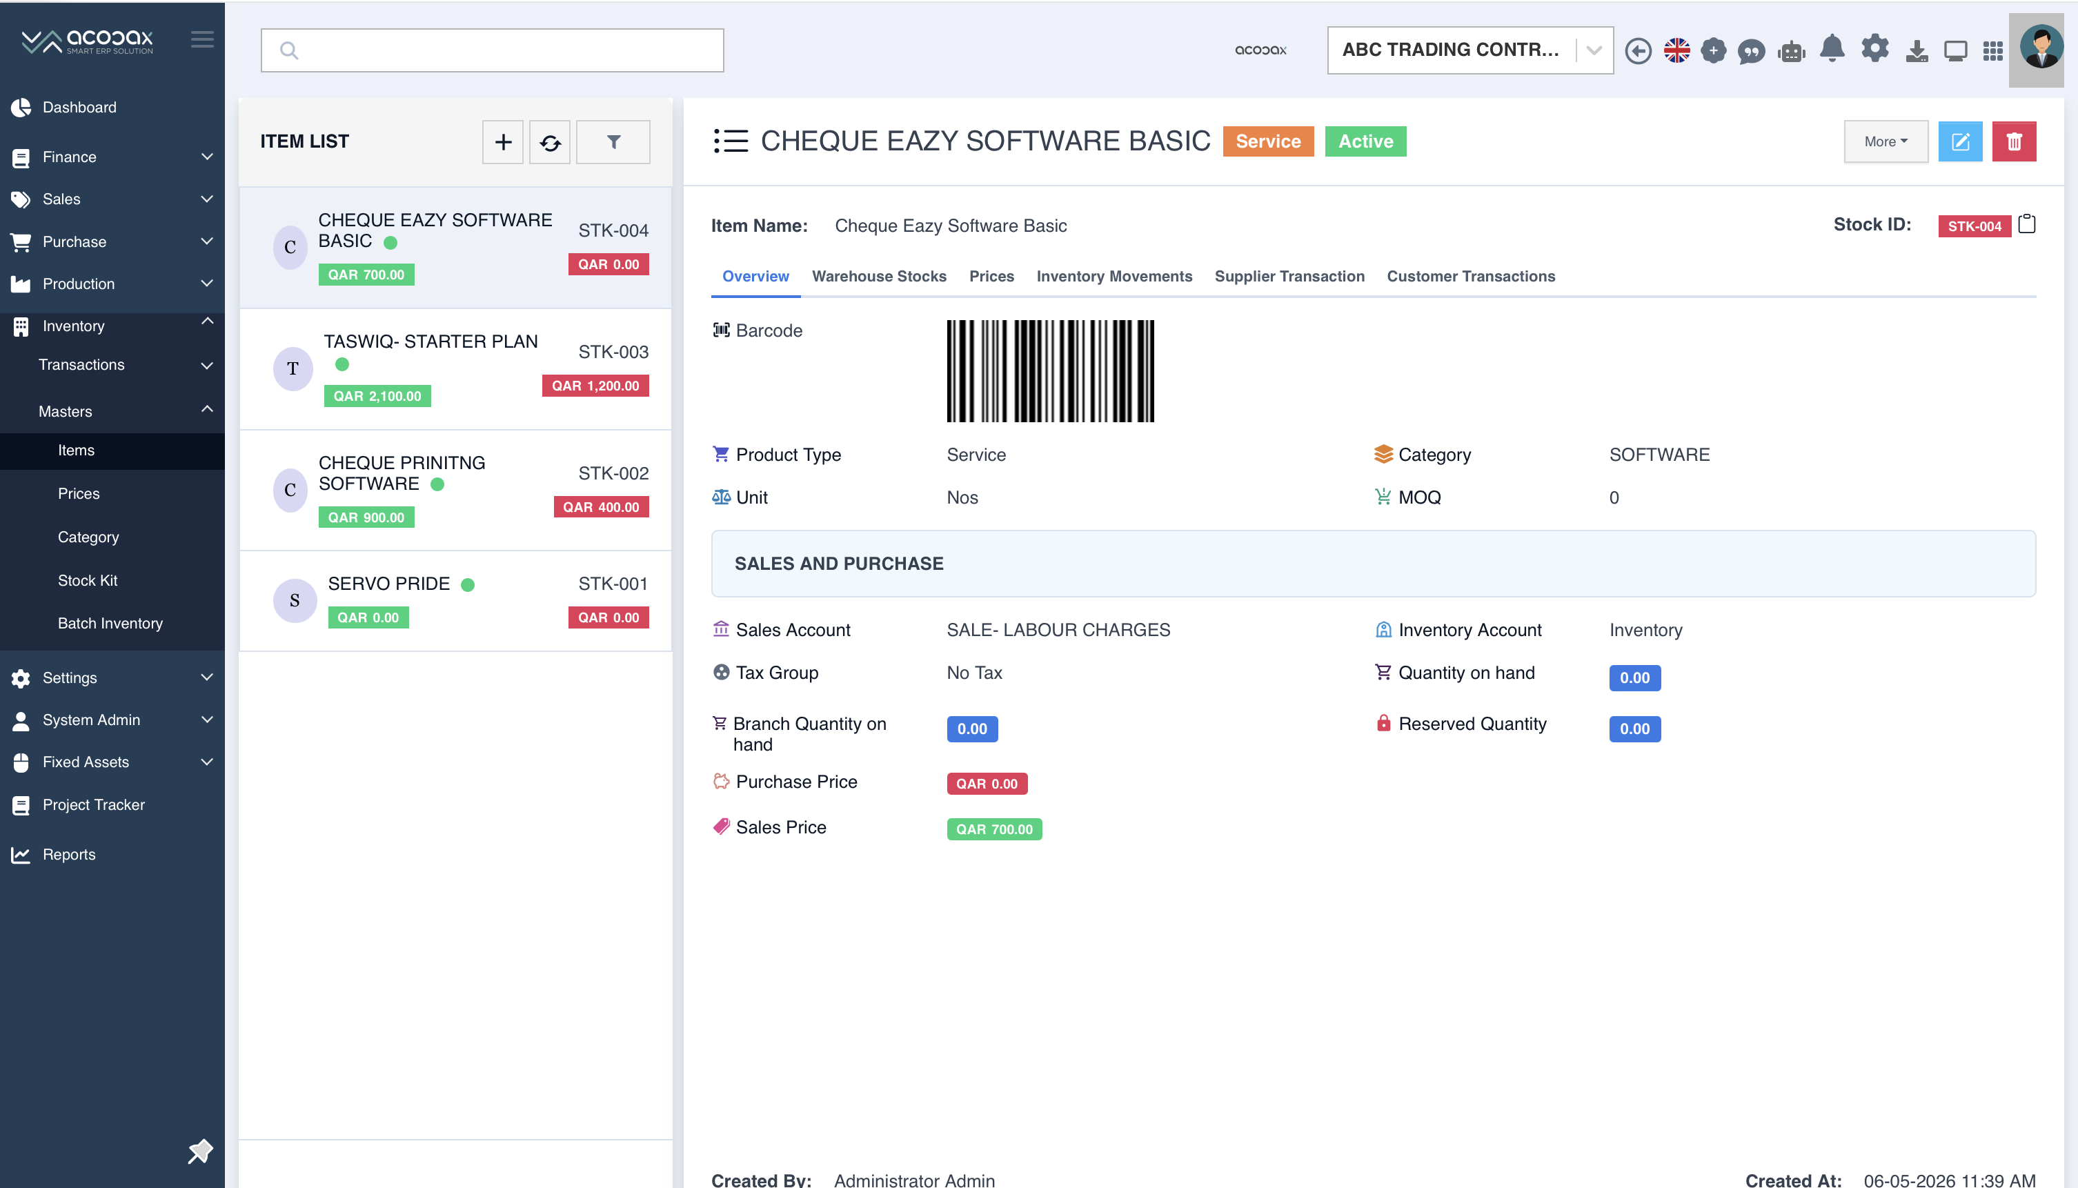The height and width of the screenshot is (1188, 2078).
Task: Click the SALES AND PURCHASE section header
Action: pyautogui.click(x=1373, y=564)
